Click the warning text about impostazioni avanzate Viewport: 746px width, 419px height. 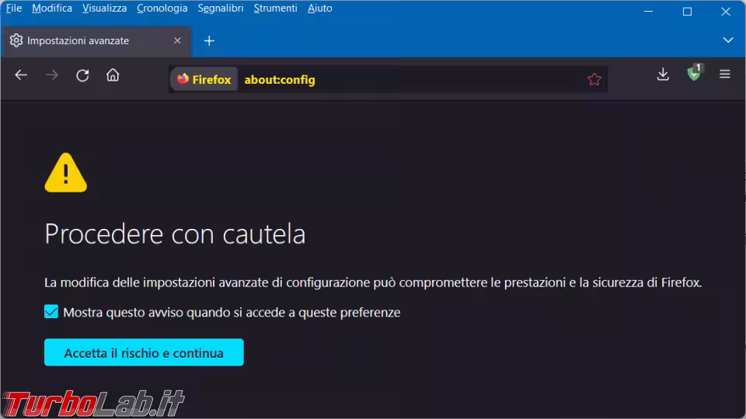tap(373, 282)
